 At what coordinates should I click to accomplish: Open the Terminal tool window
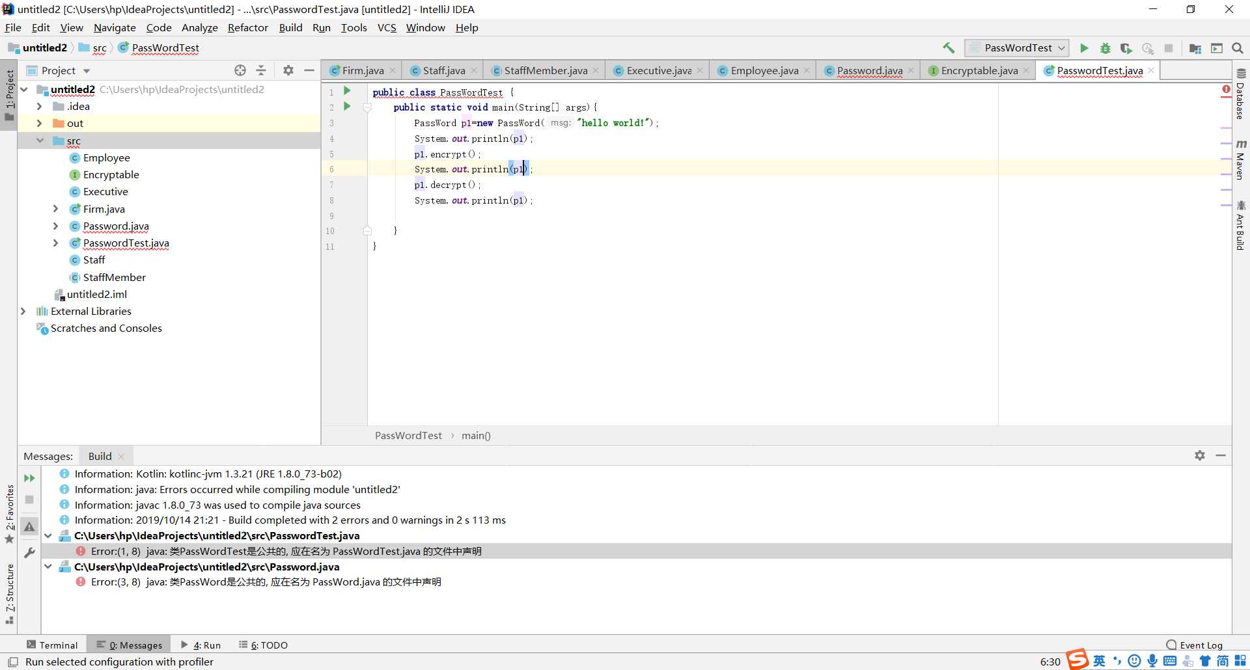52,645
